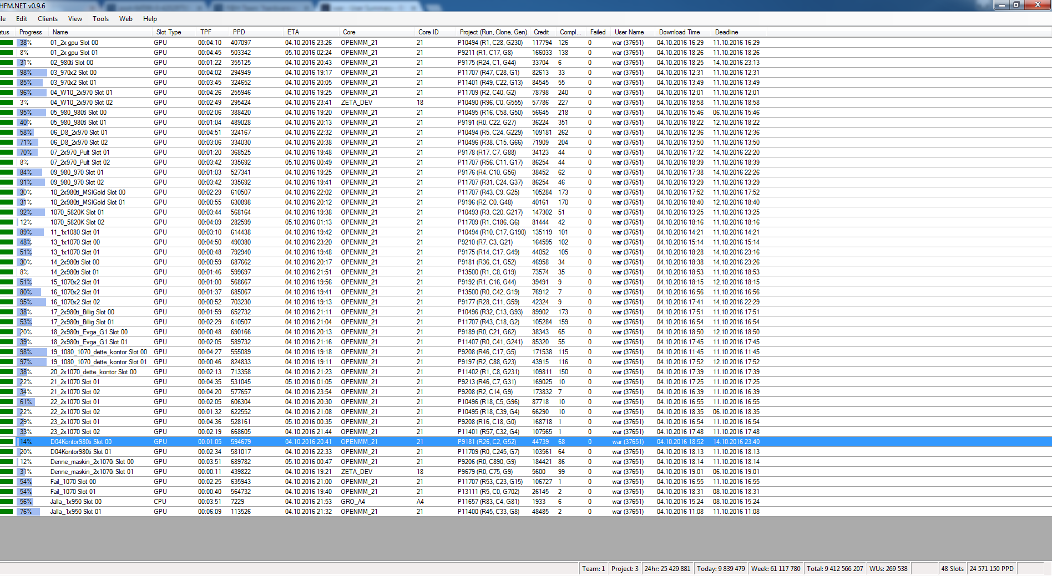
Task: Select the row 04_W10_2x970 Slot 02
Action: coord(526,103)
